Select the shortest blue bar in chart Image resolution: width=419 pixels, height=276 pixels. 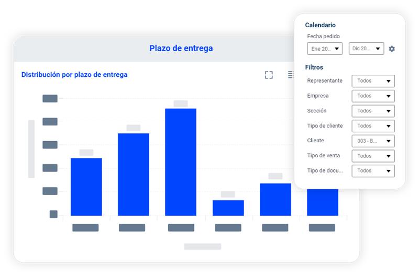(228, 208)
